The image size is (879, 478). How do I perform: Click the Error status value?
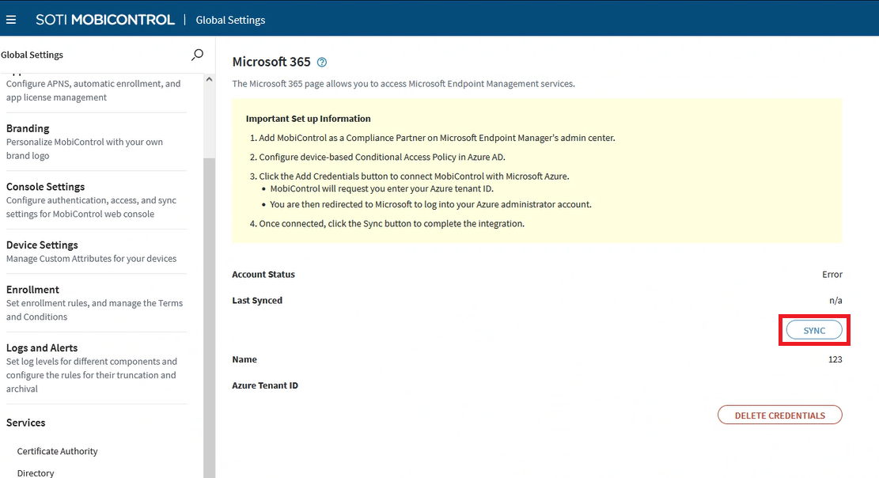(x=832, y=275)
